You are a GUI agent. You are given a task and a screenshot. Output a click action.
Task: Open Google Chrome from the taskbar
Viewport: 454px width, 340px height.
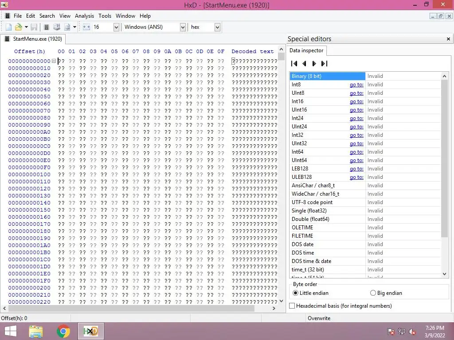(x=63, y=331)
